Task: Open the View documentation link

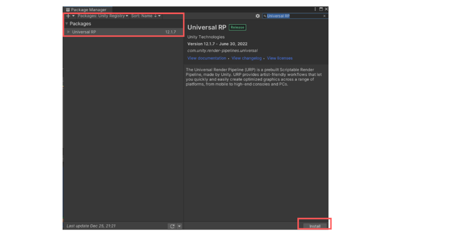Action: coord(207,58)
